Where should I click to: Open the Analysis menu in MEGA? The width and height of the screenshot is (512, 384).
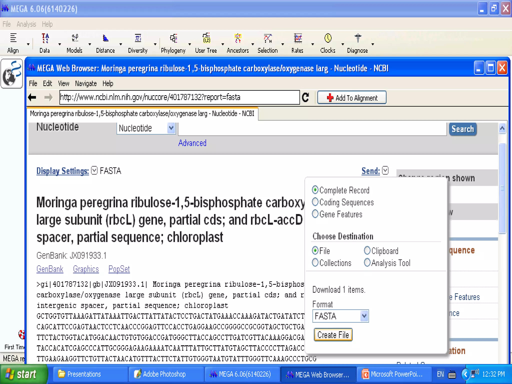26,24
